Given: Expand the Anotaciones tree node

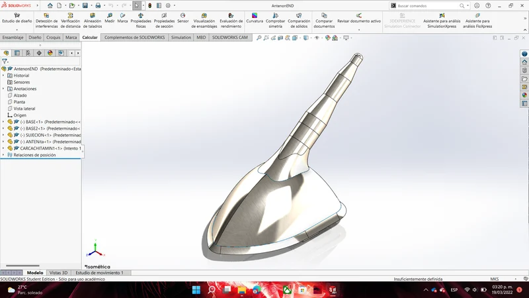Looking at the screenshot, I should coord(3,89).
